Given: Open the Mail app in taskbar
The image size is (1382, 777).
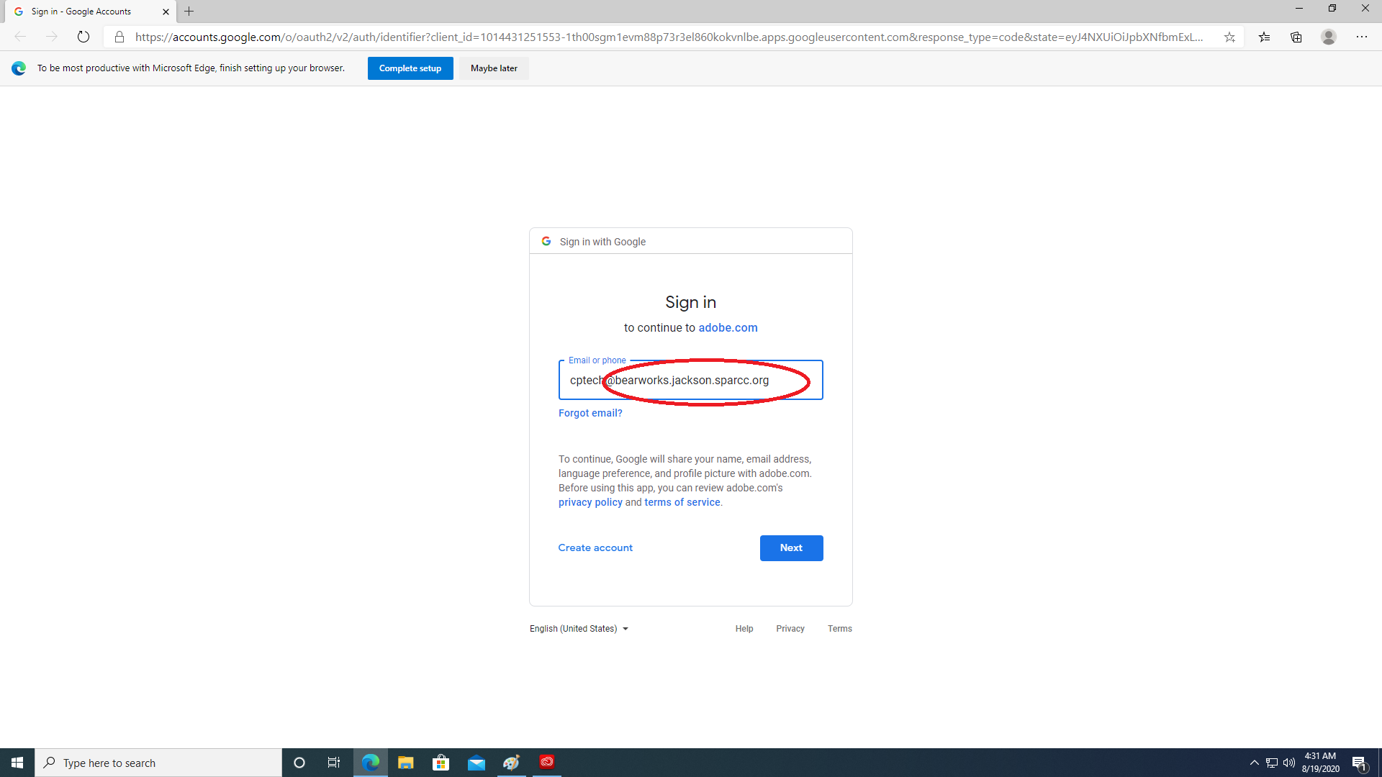Looking at the screenshot, I should 476,763.
